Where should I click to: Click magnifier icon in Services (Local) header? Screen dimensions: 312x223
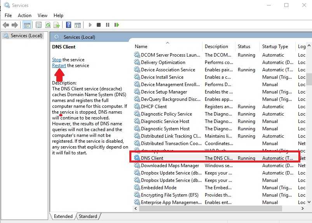click(x=57, y=37)
